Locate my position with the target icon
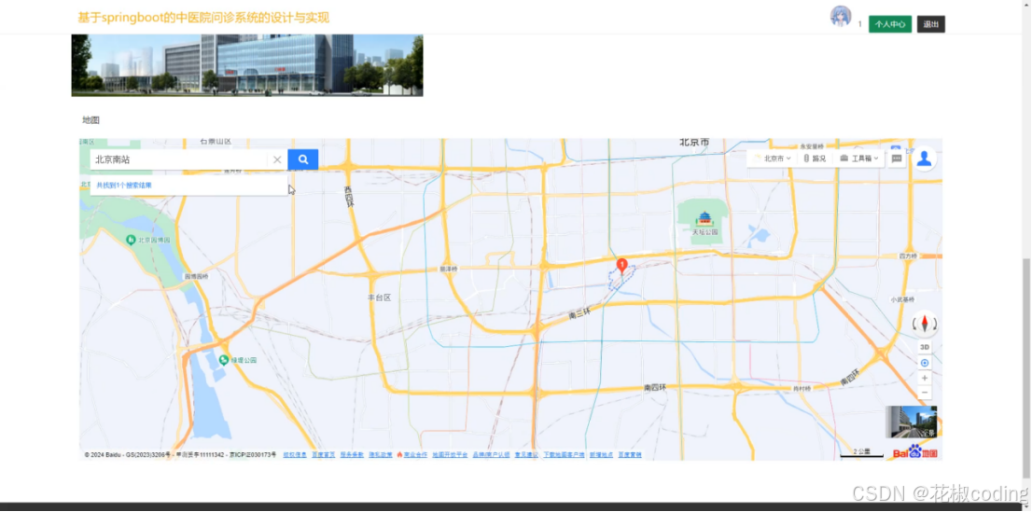Viewport: 1032px width, 512px height. [925, 364]
